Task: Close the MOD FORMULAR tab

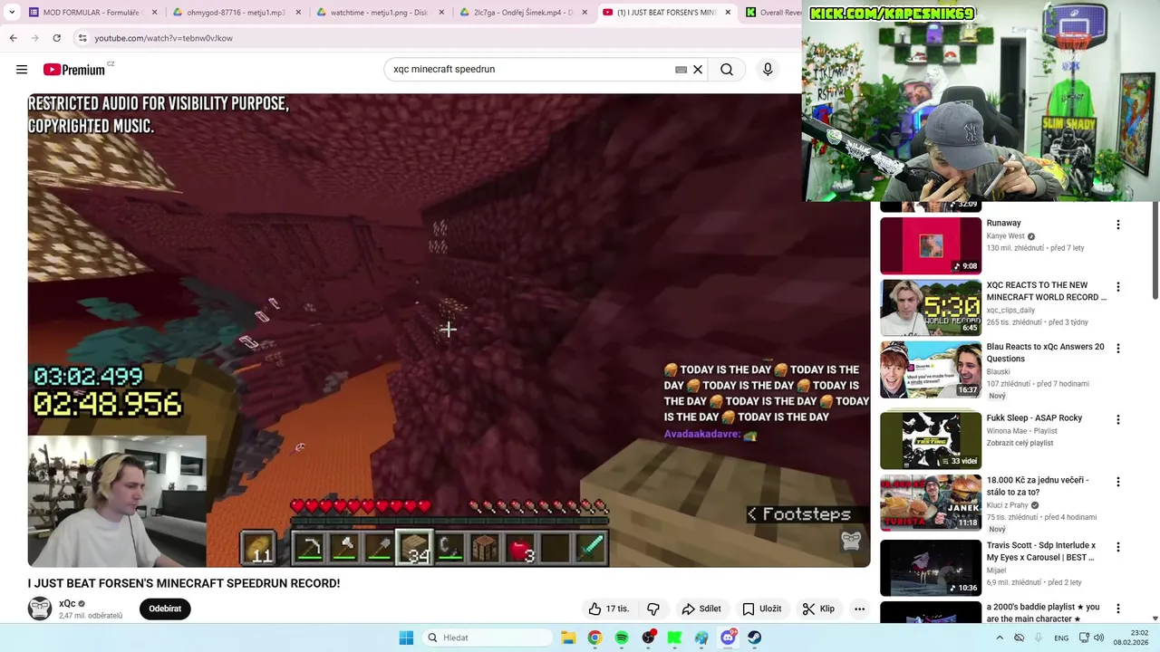Action: click(x=154, y=13)
